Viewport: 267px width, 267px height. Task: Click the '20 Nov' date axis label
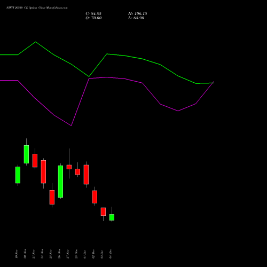(x=25, y=254)
